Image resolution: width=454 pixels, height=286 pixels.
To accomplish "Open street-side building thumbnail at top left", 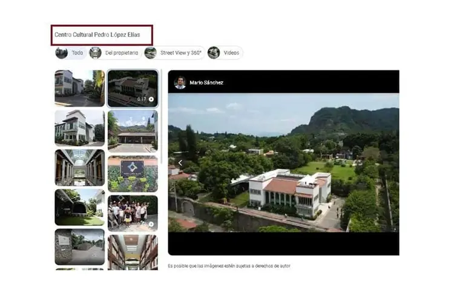I will tap(80, 88).
